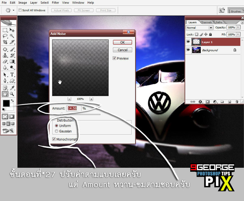Toggle lock transparent pixels
The height and width of the screenshot is (201, 244).
pos(197,34)
